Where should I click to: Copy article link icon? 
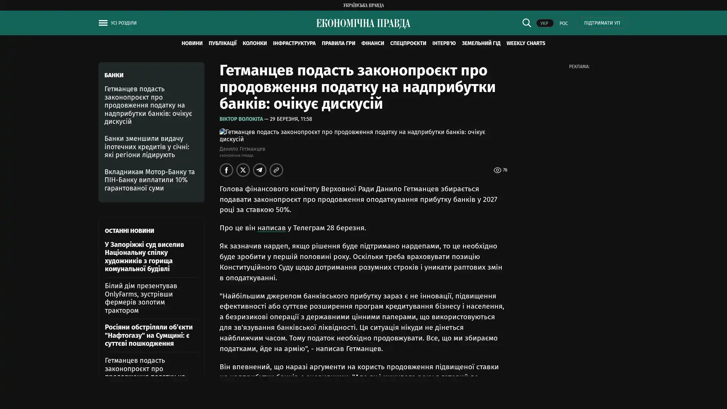click(276, 170)
